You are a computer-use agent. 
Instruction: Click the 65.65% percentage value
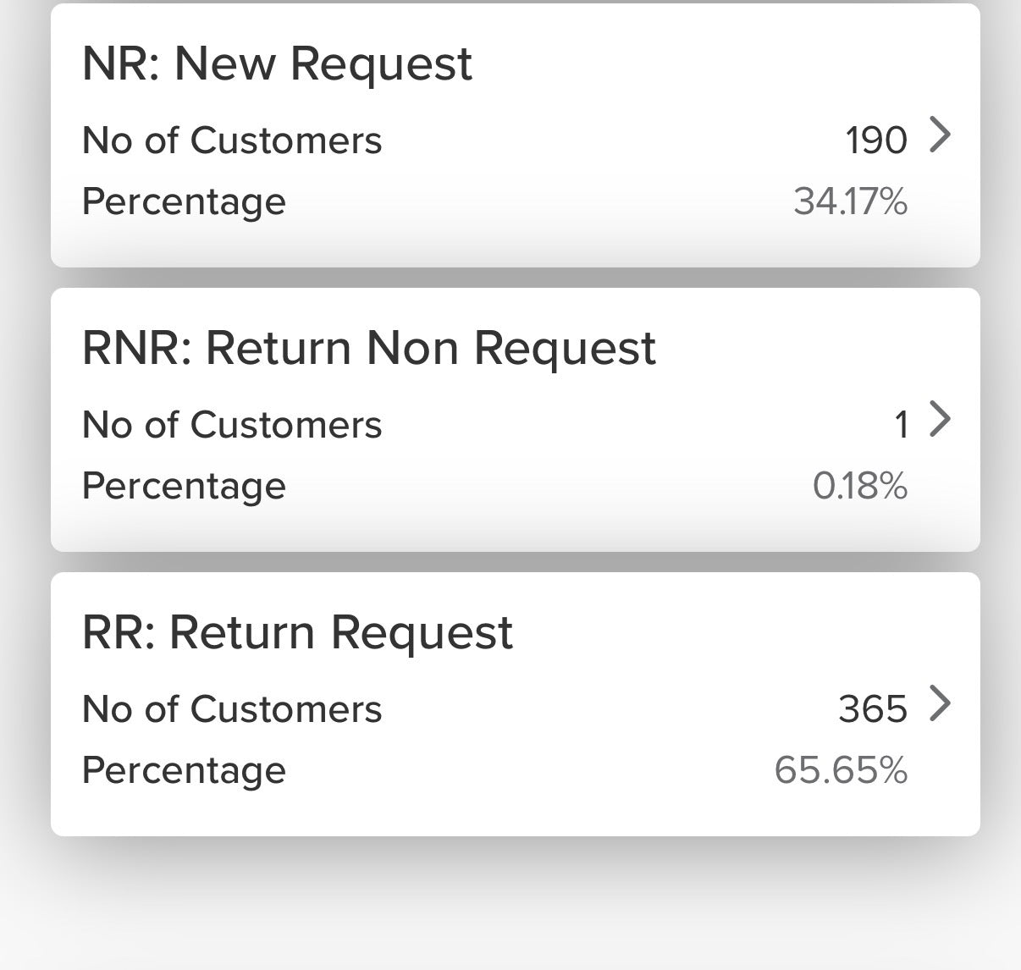[842, 770]
